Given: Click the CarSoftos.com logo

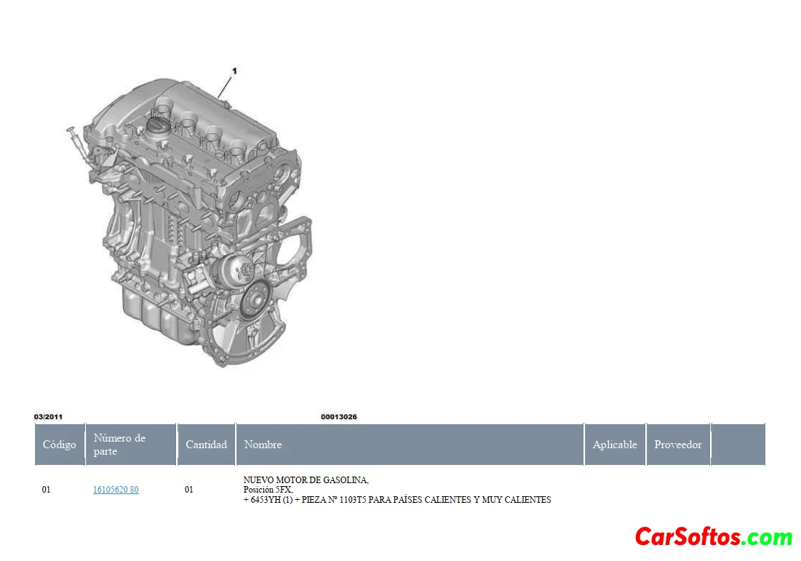Looking at the screenshot, I should pyautogui.click(x=713, y=537).
